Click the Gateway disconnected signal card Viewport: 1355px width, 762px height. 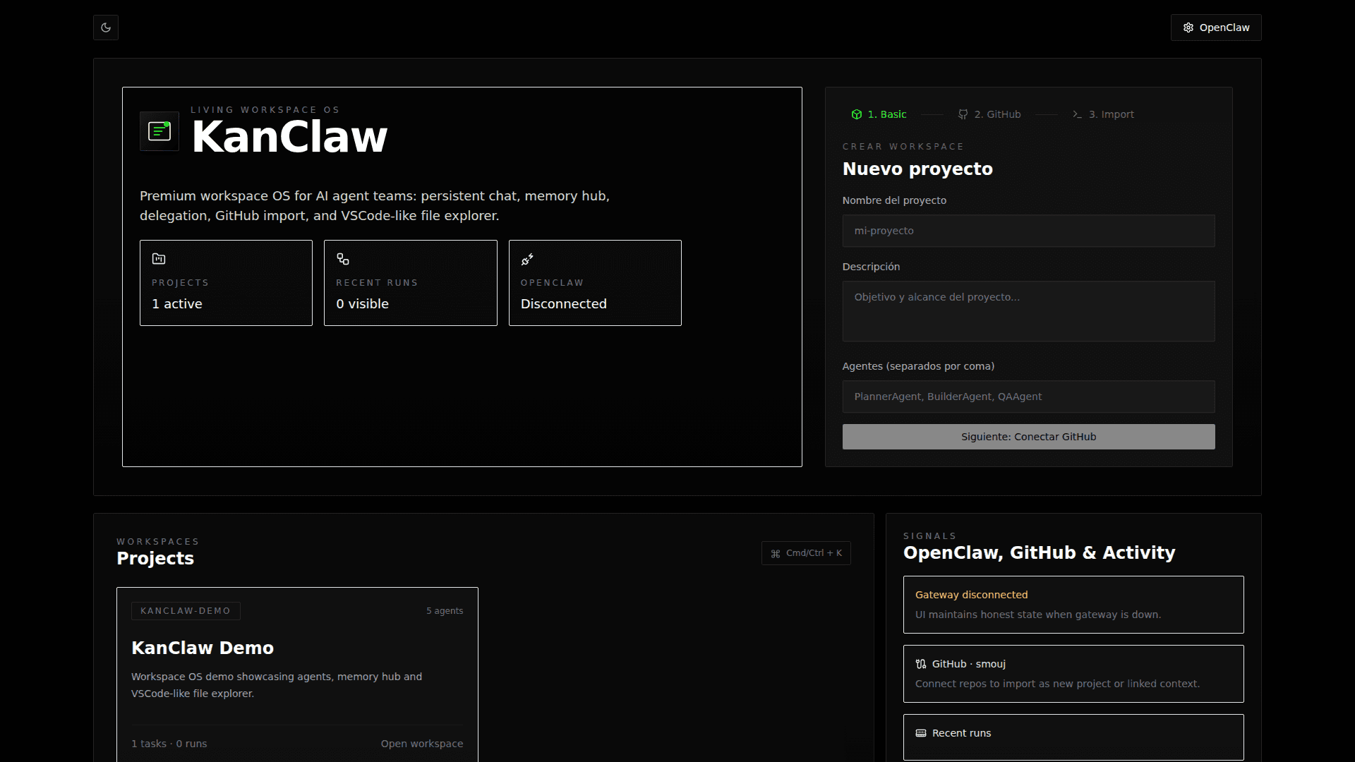(1073, 604)
